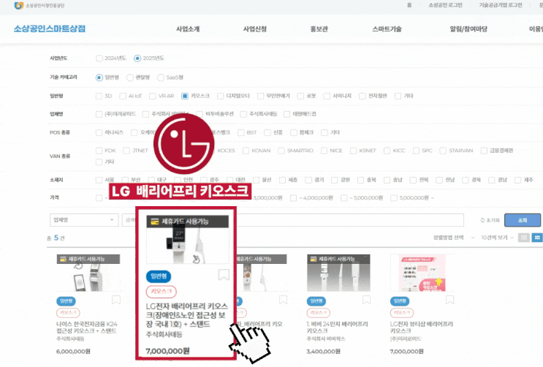The height and width of the screenshot is (367, 543).
Task: Check the ~5,000,000원 price checkbox
Action: pos(344,198)
